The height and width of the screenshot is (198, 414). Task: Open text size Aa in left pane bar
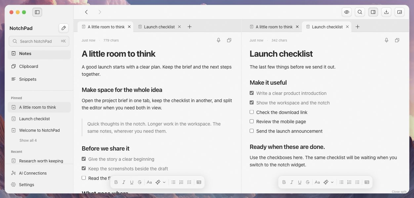[x=149, y=182]
